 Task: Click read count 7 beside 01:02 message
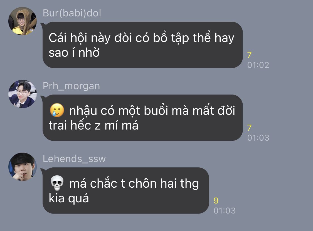[249, 55]
